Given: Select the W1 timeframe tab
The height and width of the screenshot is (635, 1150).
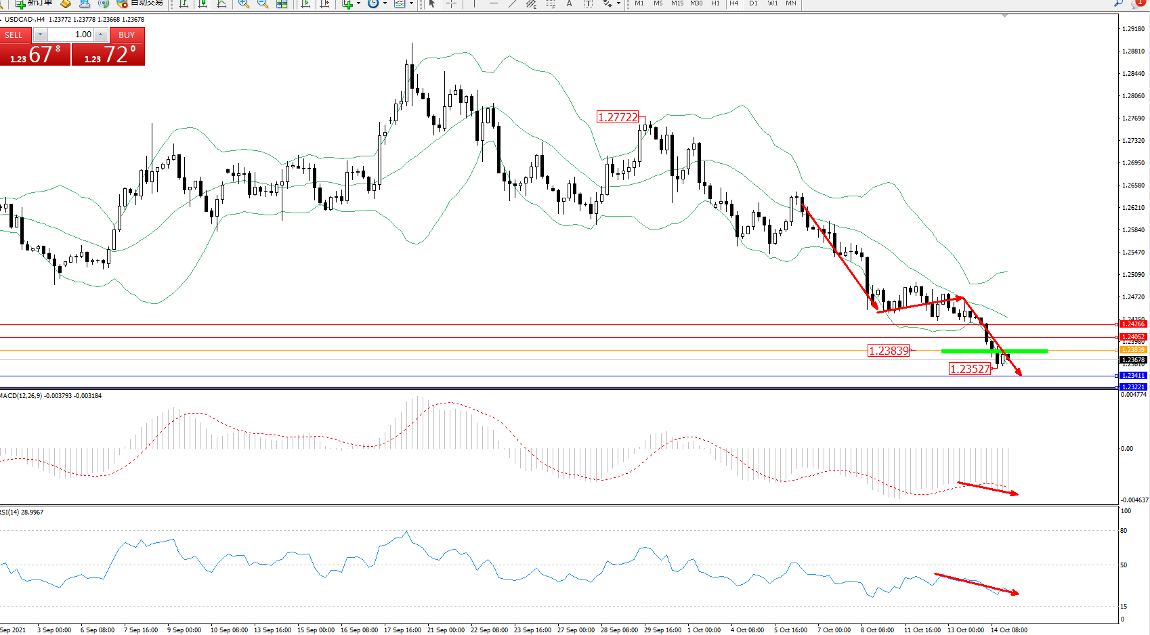Looking at the screenshot, I should coord(772,3).
